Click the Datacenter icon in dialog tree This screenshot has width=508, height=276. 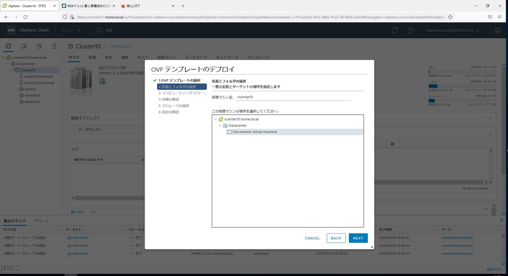225,126
